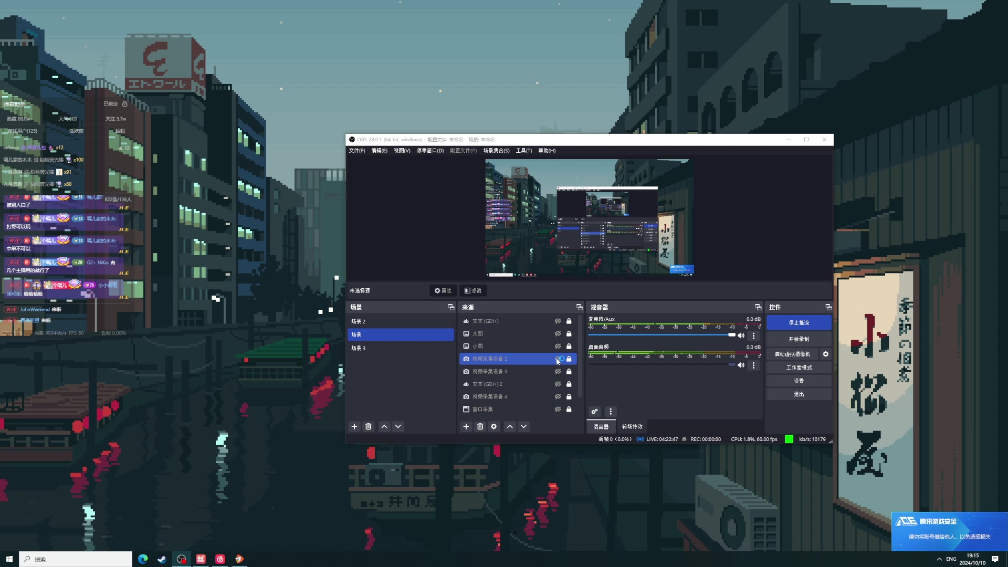Open Windows Start menu
This screenshot has height=567, width=1008.
click(9, 559)
